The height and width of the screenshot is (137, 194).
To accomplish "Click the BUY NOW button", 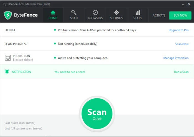I will (x=180, y=15).
